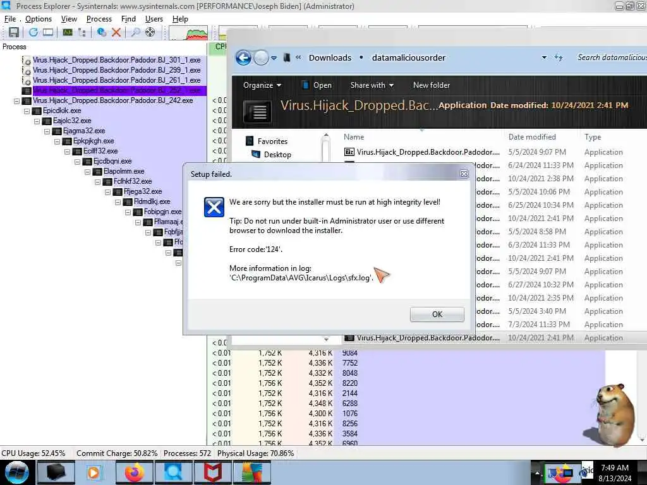
Task: Open the address bar history dropdown arrow
Action: tap(544, 57)
